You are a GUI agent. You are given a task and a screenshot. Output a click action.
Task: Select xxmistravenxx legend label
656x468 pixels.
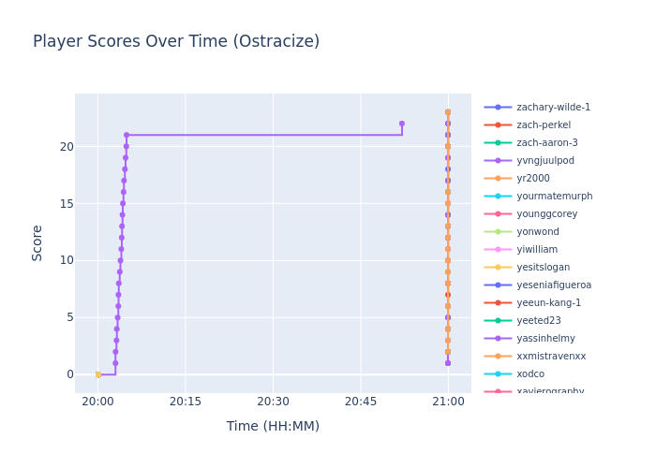coord(551,357)
